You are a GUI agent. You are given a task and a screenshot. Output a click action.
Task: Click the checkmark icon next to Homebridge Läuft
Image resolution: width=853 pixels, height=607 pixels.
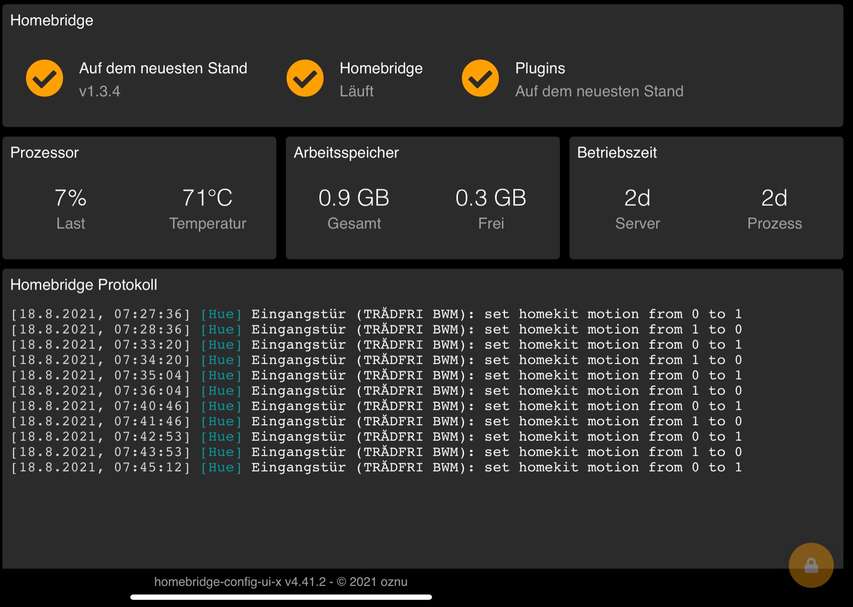305,78
